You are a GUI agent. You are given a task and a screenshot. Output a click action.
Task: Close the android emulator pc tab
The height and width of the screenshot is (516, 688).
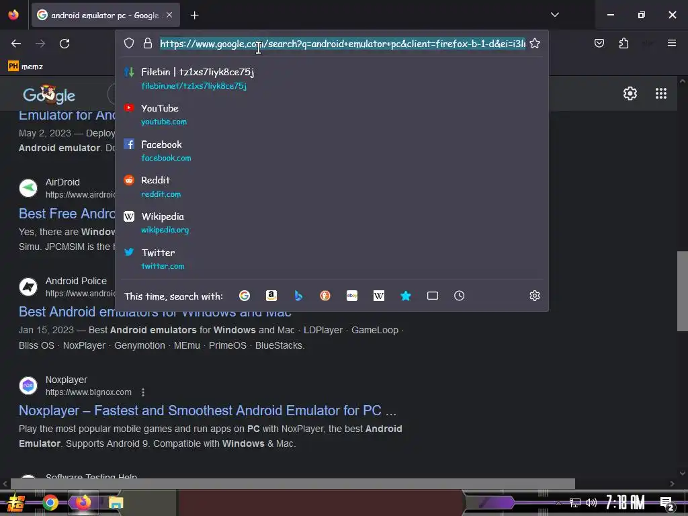point(169,15)
